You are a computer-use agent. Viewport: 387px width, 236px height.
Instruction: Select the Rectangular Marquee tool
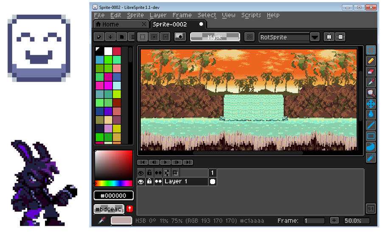[x=371, y=51]
